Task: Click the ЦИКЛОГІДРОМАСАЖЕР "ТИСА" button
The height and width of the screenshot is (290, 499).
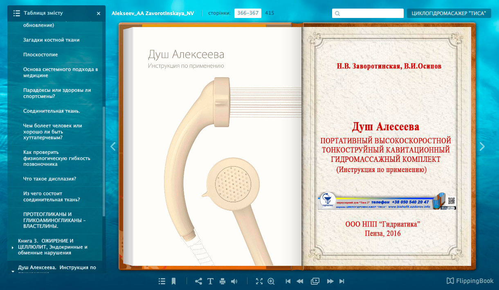Action: point(449,13)
